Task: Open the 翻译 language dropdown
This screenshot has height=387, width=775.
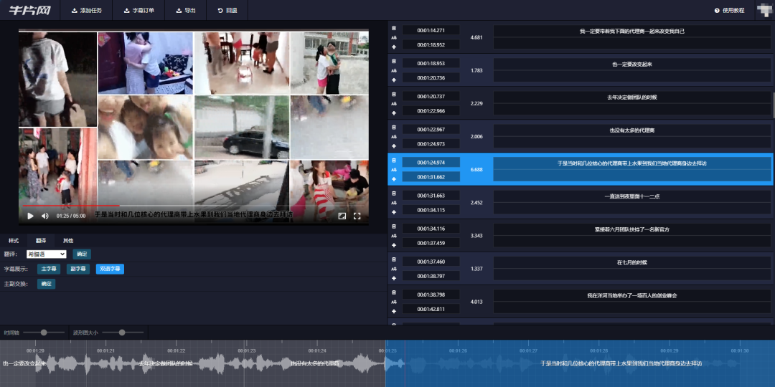Action: pos(47,254)
